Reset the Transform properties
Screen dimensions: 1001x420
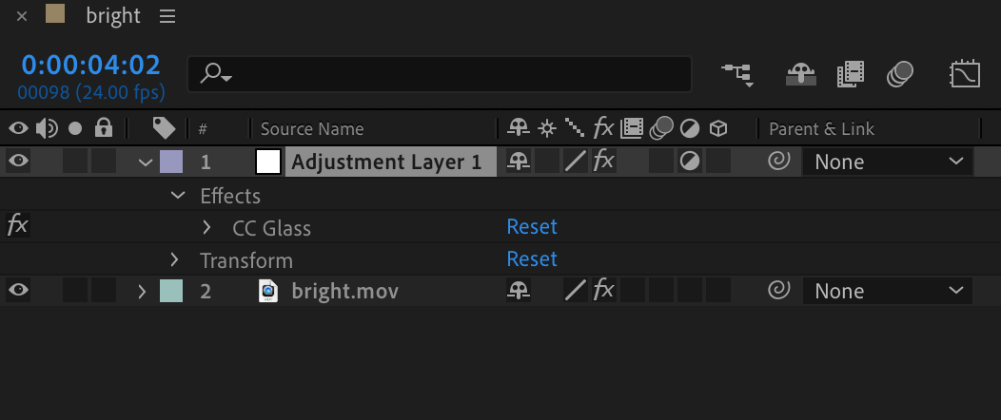pyautogui.click(x=532, y=259)
